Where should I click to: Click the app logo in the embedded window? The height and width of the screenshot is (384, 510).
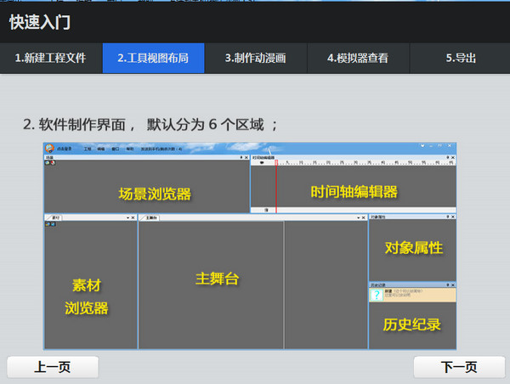tap(51, 149)
